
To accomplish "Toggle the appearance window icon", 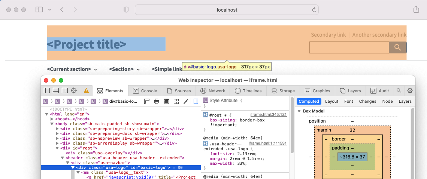I will [x=166, y=101].
